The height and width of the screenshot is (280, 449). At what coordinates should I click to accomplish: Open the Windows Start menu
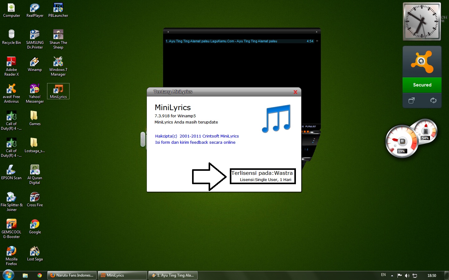8,275
